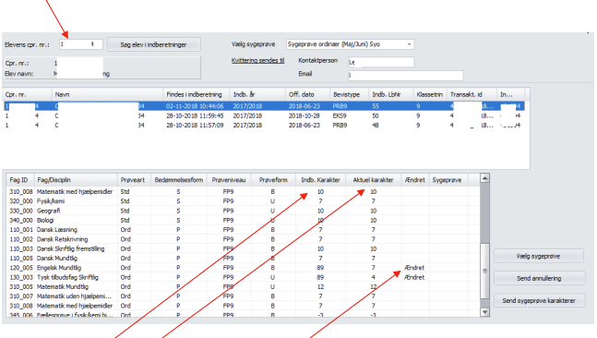Focus the Elevens cpr. nr. input field
Screen dimensions: 597x338
pos(80,44)
